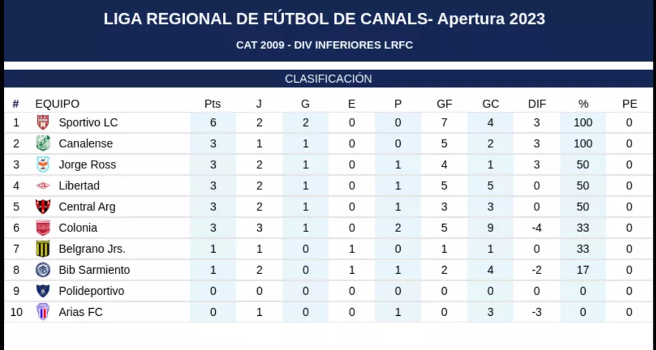Click the CAT 2009 division subtitle
This screenshot has width=656, height=350.
click(x=324, y=45)
